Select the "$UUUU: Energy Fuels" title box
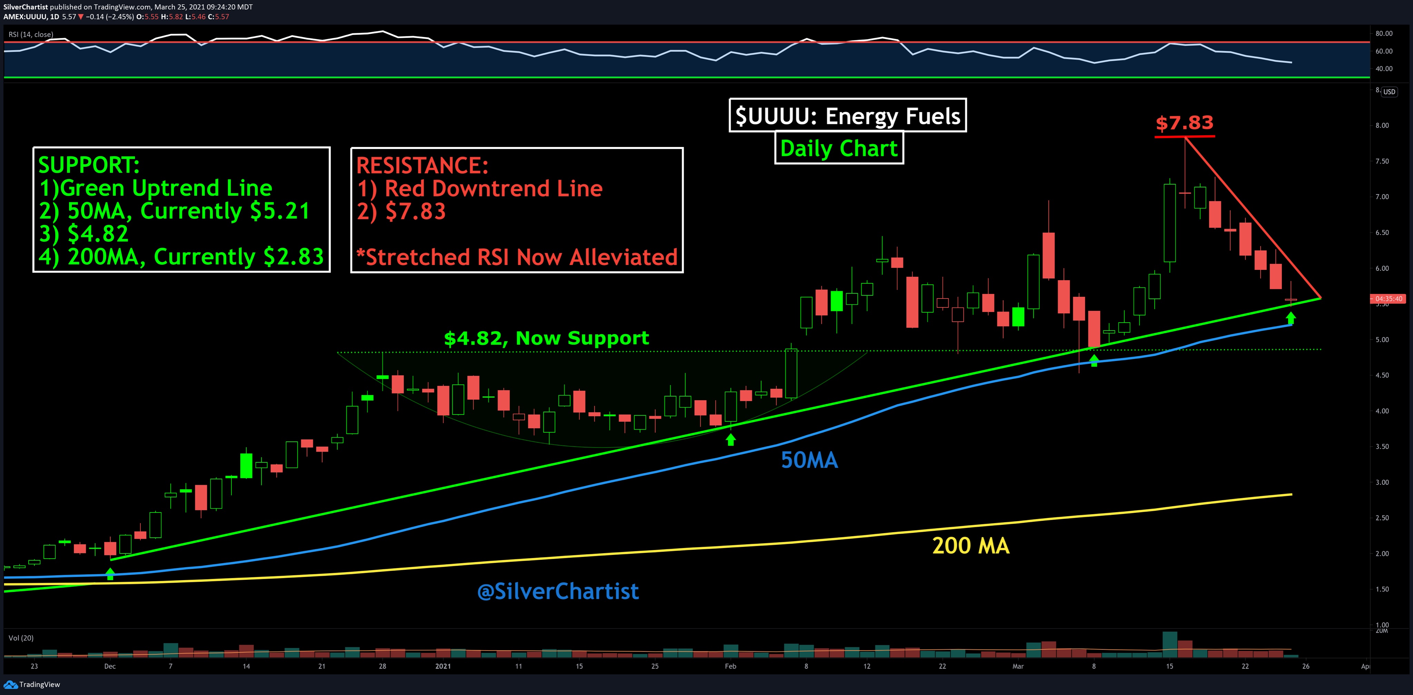Viewport: 1413px width, 695px height. point(848,115)
